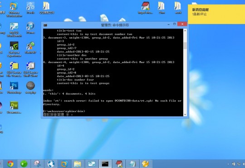The image size is (245, 168).
Task: Launch MySQL Workbench from desktop
Action: [x=14, y=30]
